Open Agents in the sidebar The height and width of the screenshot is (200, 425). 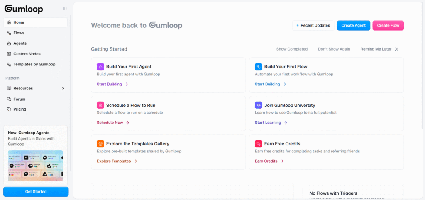click(x=36, y=43)
